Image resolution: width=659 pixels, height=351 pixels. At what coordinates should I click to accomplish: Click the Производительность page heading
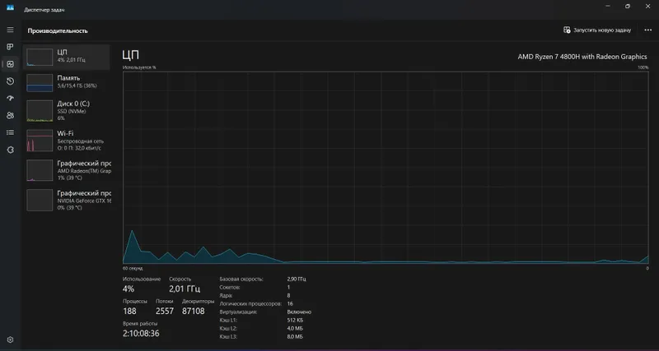(x=58, y=30)
